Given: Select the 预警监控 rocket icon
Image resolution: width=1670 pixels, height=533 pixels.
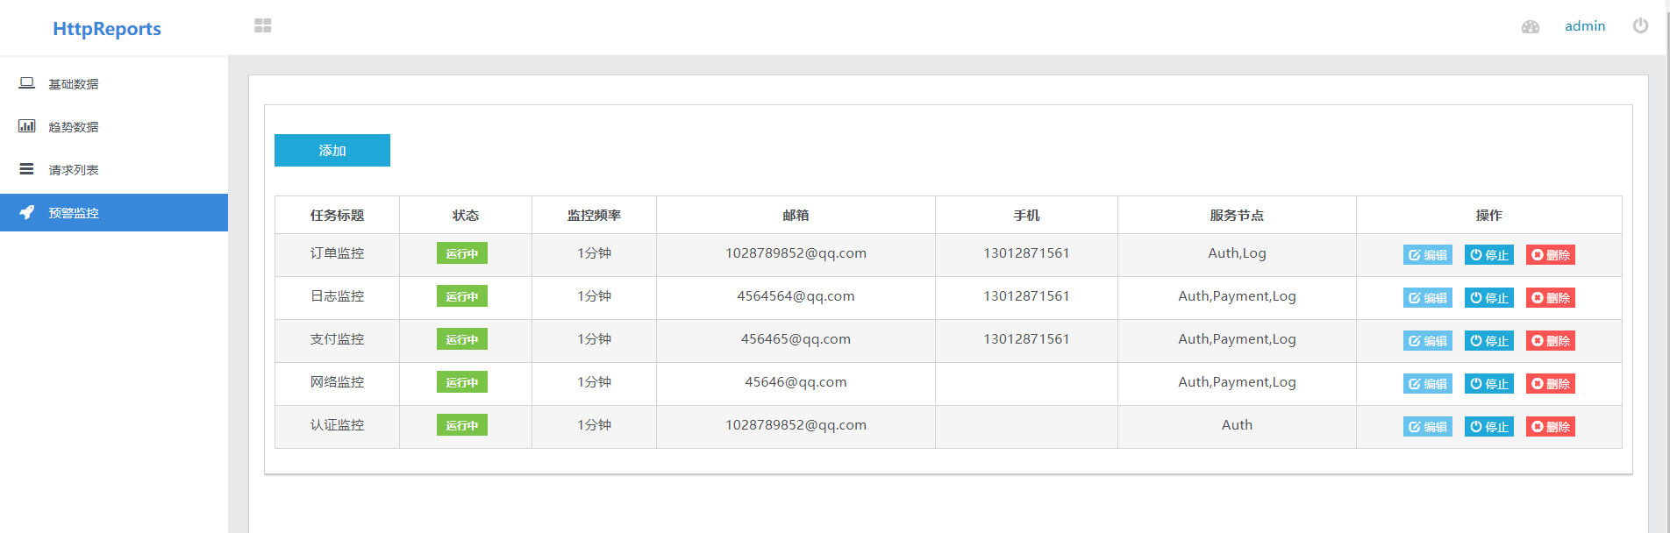Looking at the screenshot, I should [x=27, y=212].
